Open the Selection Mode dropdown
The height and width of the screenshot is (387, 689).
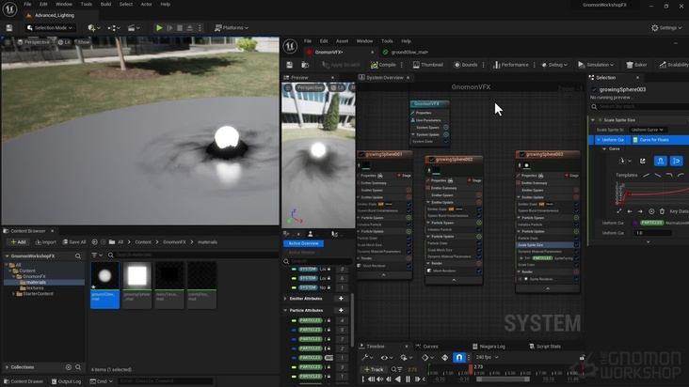click(49, 28)
